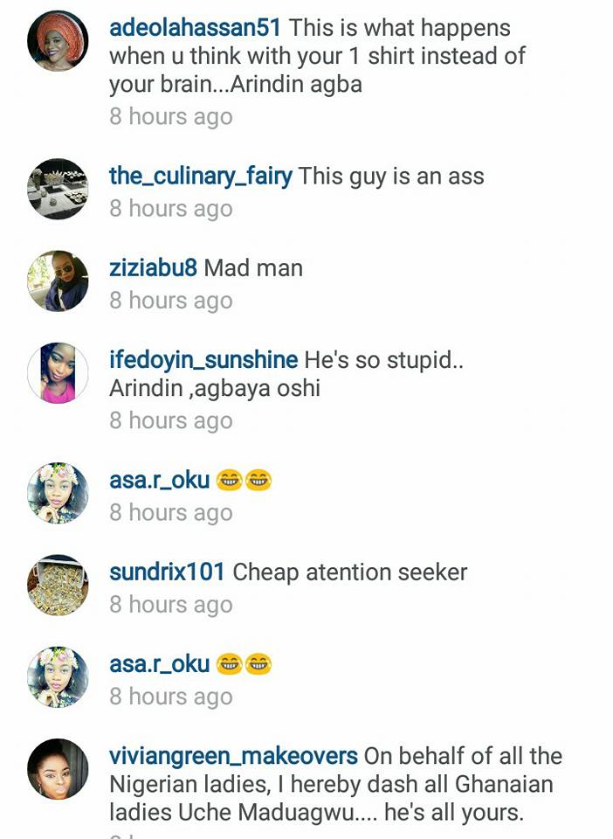
Task: Visit adeolahassan51 username link
Action: pyautogui.click(x=195, y=28)
